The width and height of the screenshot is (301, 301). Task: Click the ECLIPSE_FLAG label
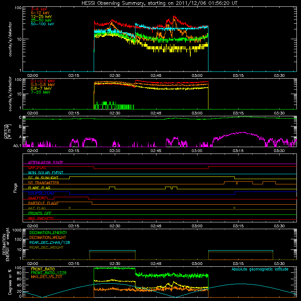pos(41,193)
